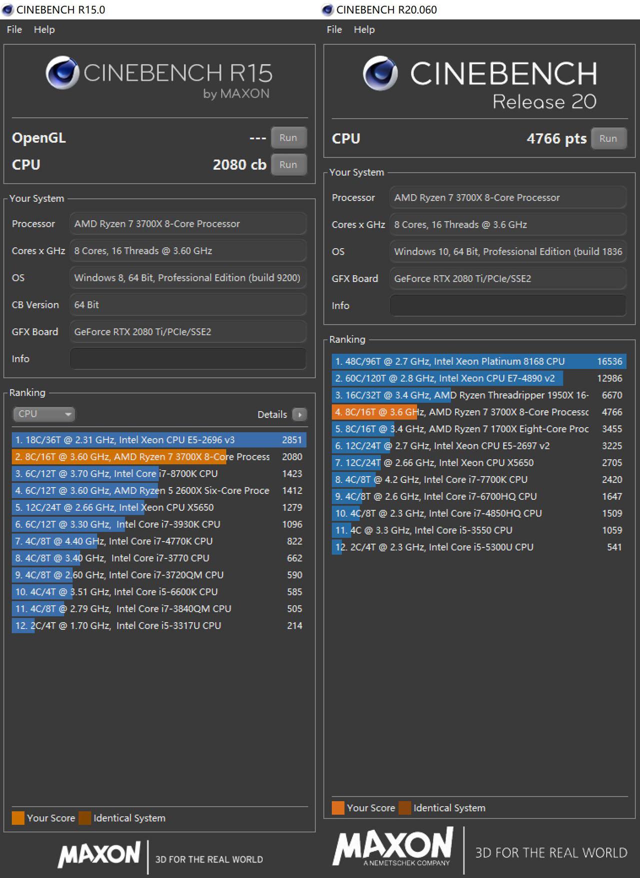640x878 pixels.
Task: Select Core i7-4770K ranking row in R15
Action: [x=159, y=541]
